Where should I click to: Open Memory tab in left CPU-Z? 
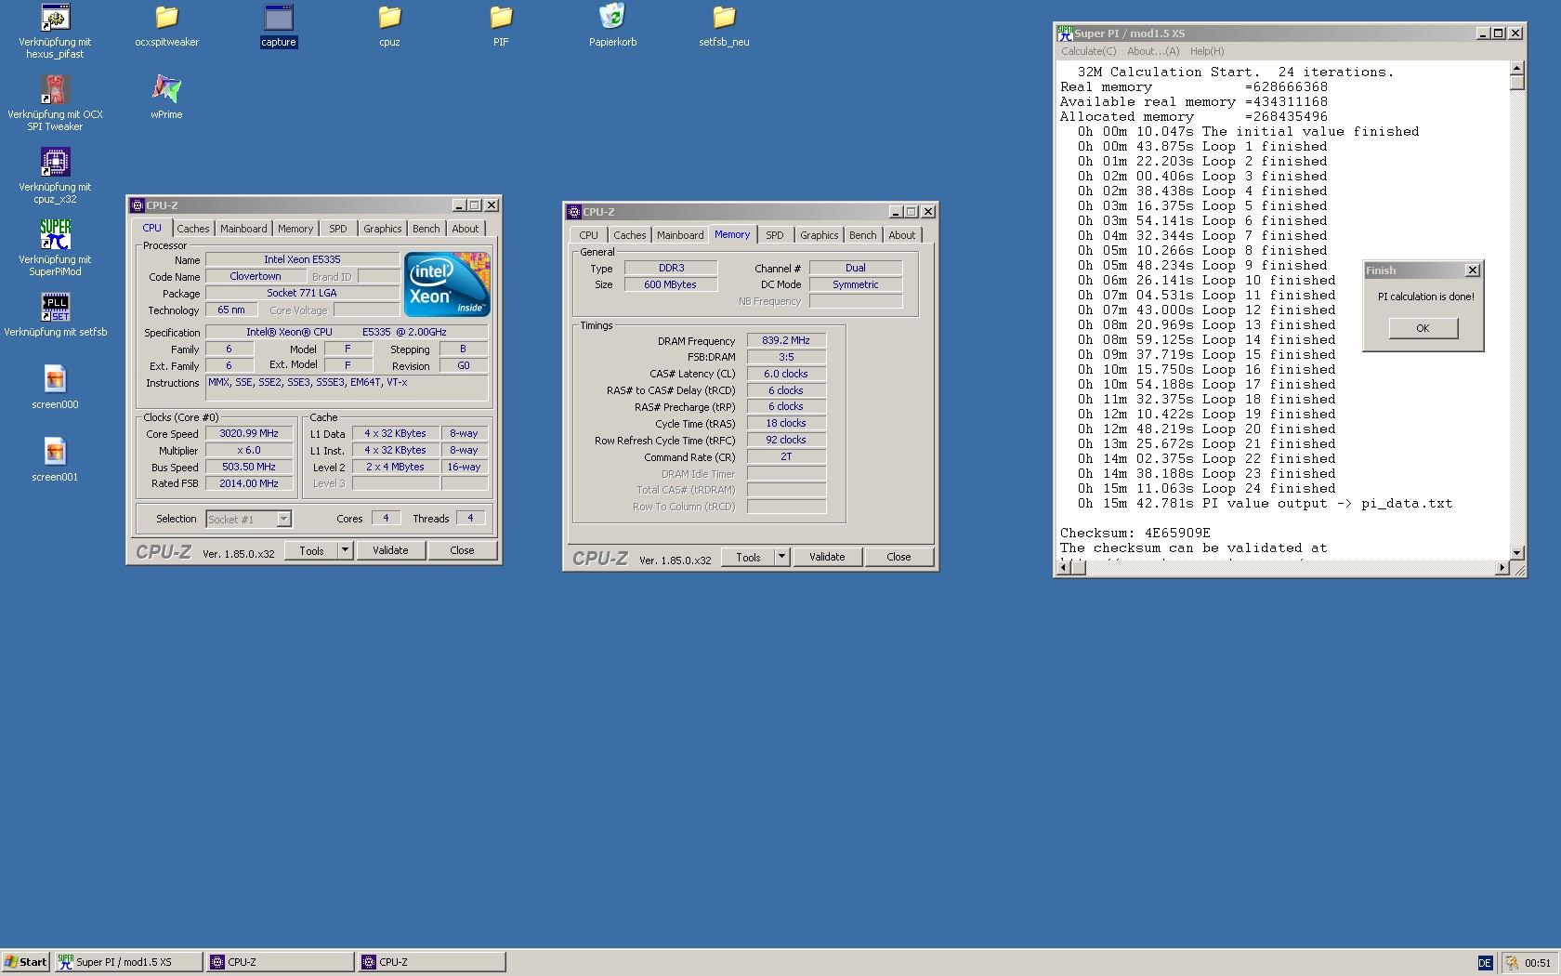tap(295, 229)
